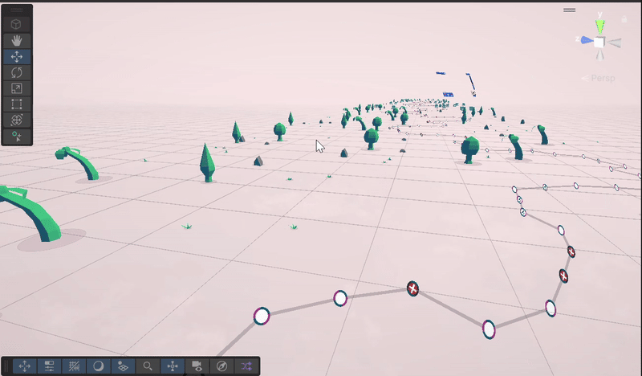Click the gray right-pointing cone on orientation gizmo
Screen dimensions: 642x376
614,43
